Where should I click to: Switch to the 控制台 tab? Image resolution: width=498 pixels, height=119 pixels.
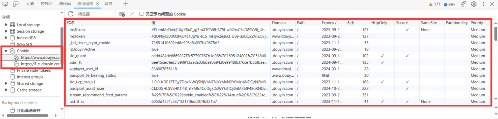pyautogui.click(x=47, y=4)
